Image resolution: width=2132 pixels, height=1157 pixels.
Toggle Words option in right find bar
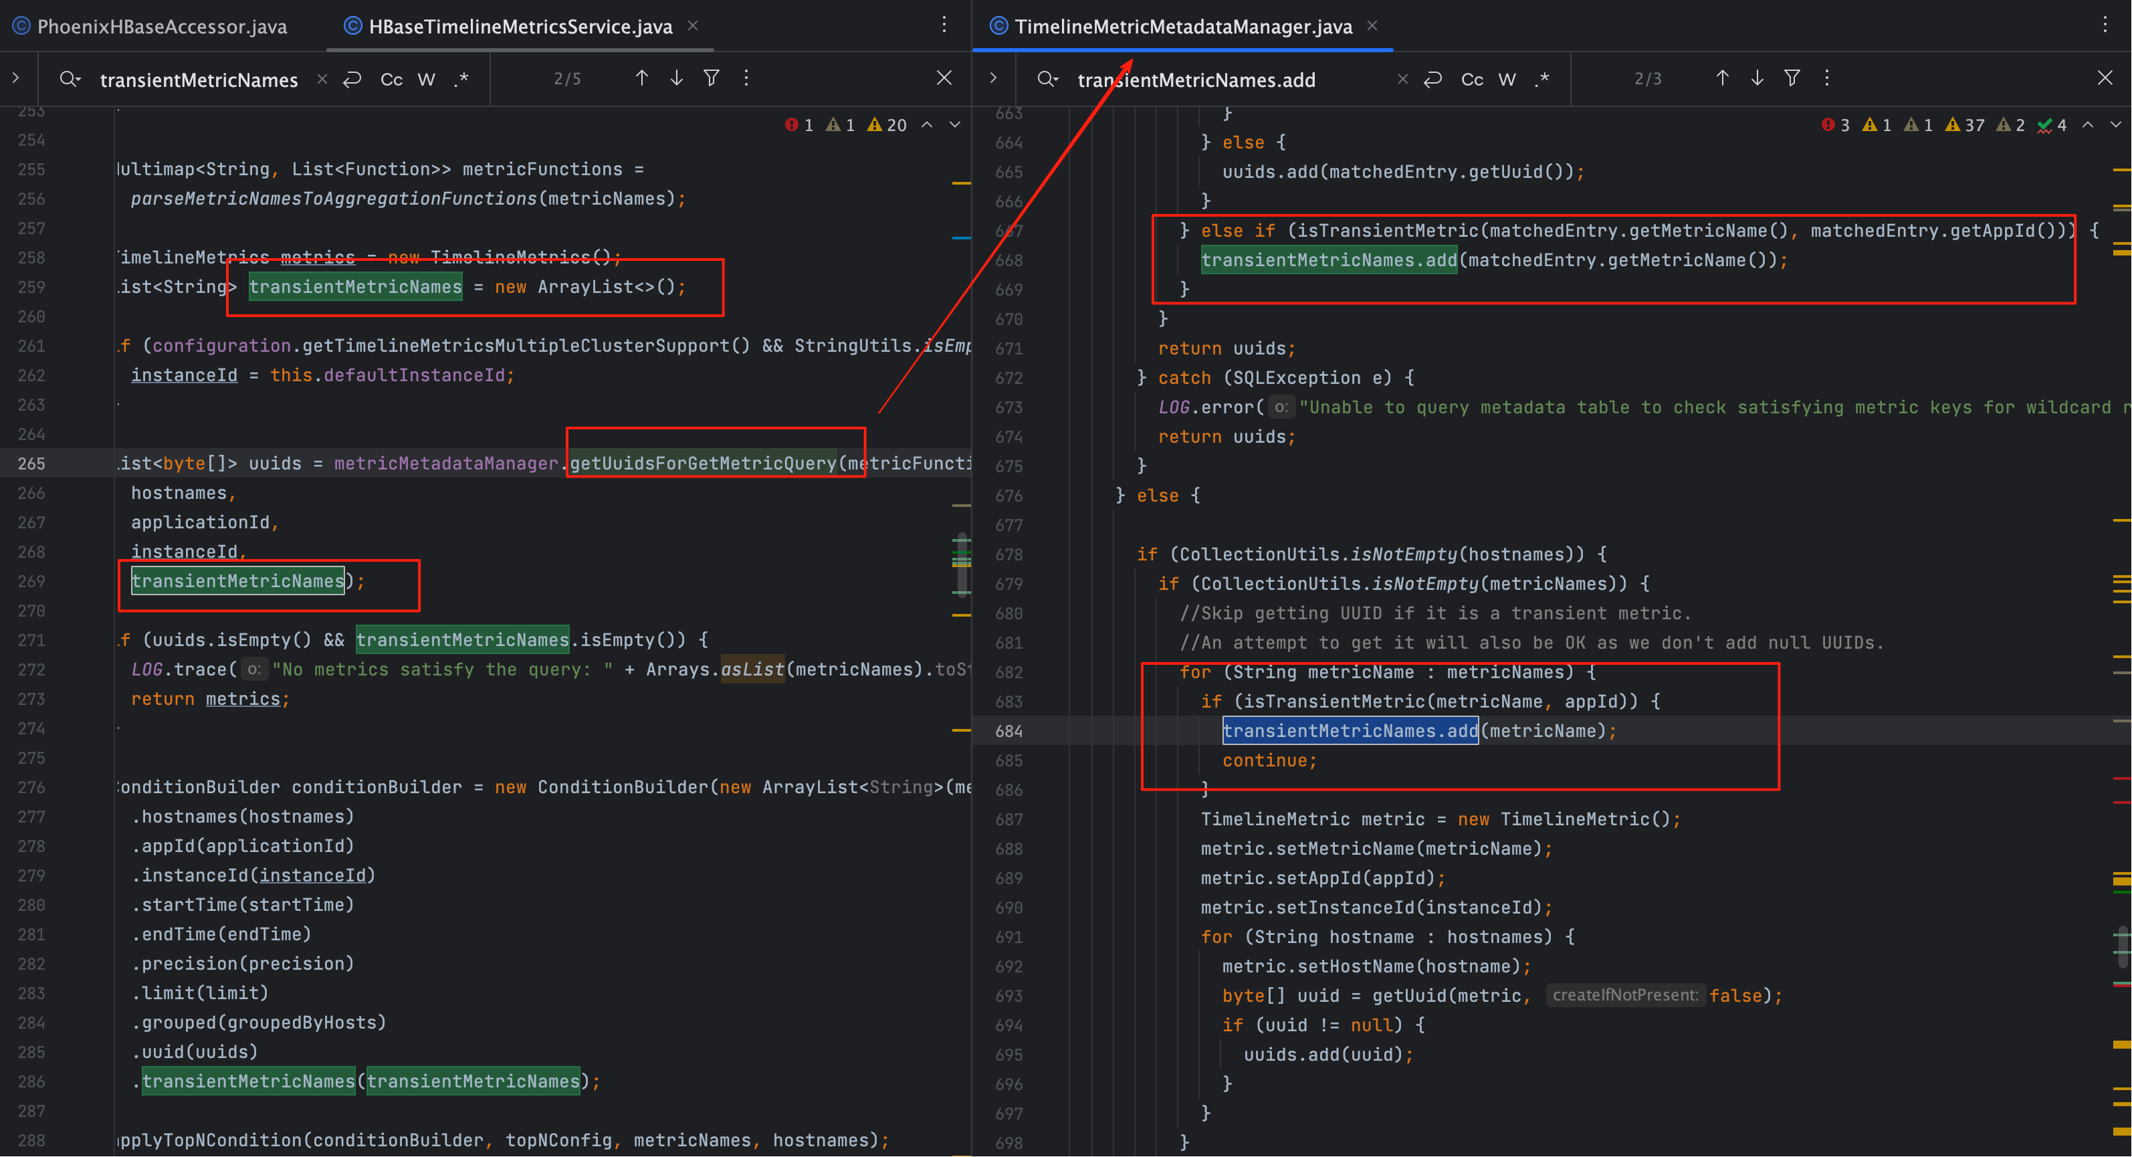pos(1506,80)
